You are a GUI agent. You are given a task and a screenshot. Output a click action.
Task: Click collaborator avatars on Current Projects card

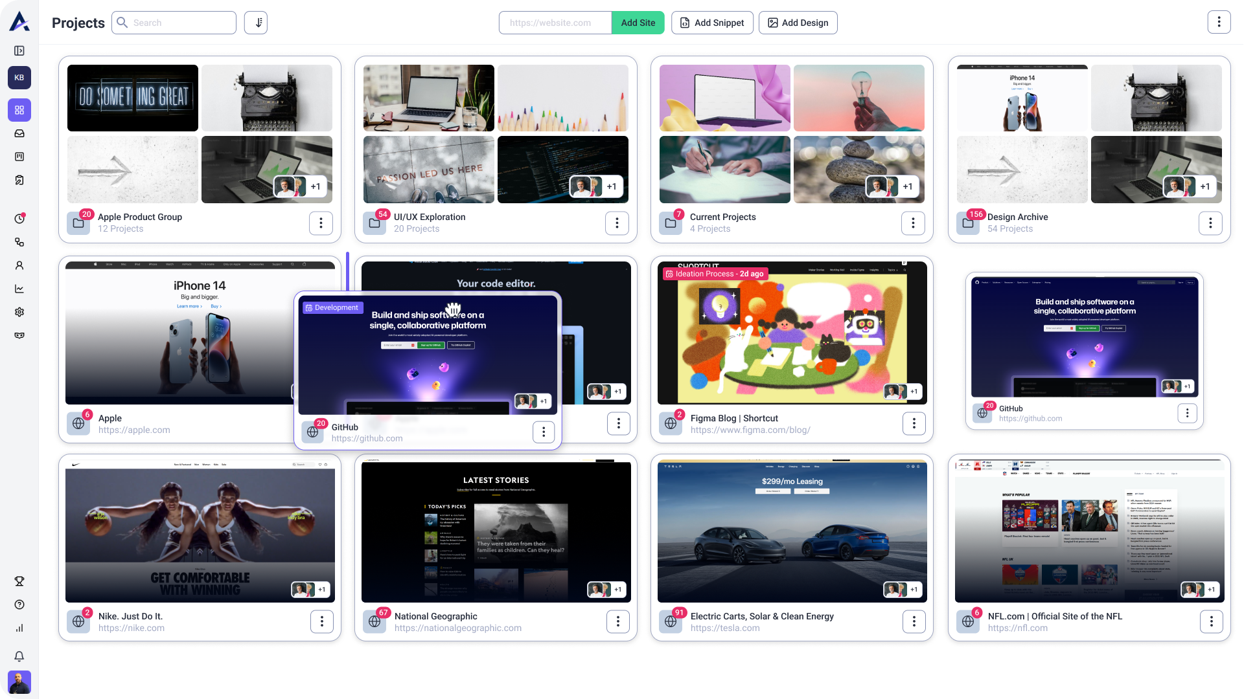892,186
